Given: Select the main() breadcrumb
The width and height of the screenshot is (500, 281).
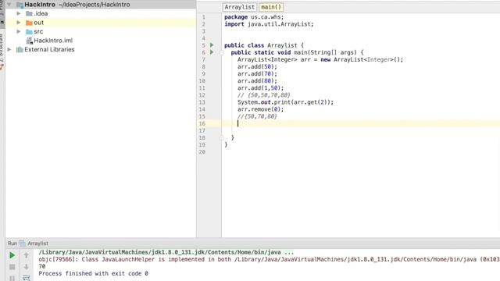Looking at the screenshot, I should click(271, 7).
